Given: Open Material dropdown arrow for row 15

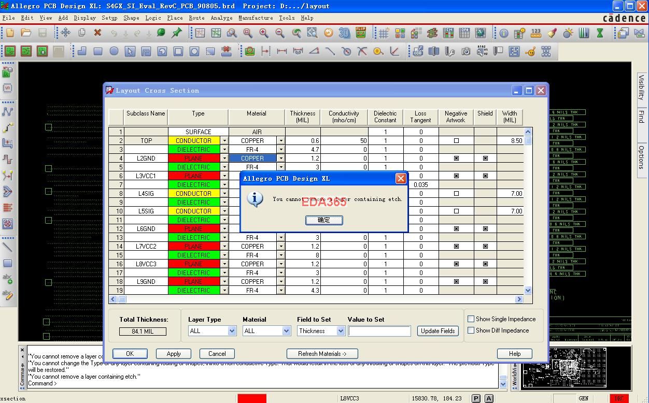Looking at the screenshot, I should [281, 255].
